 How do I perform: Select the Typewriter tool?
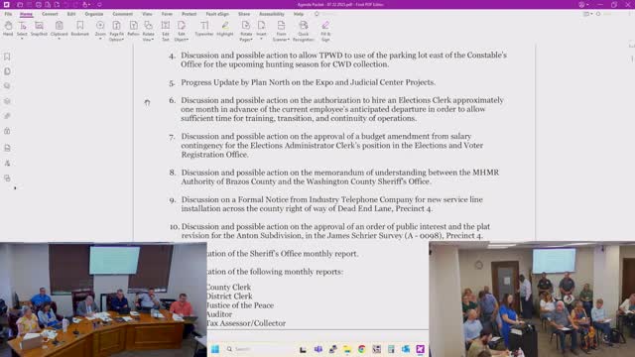coord(204,29)
